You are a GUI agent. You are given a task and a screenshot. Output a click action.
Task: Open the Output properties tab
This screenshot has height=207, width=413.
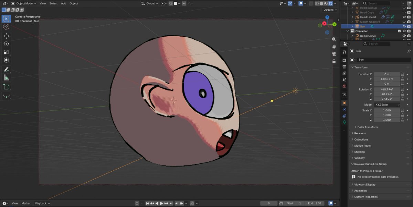345,67
